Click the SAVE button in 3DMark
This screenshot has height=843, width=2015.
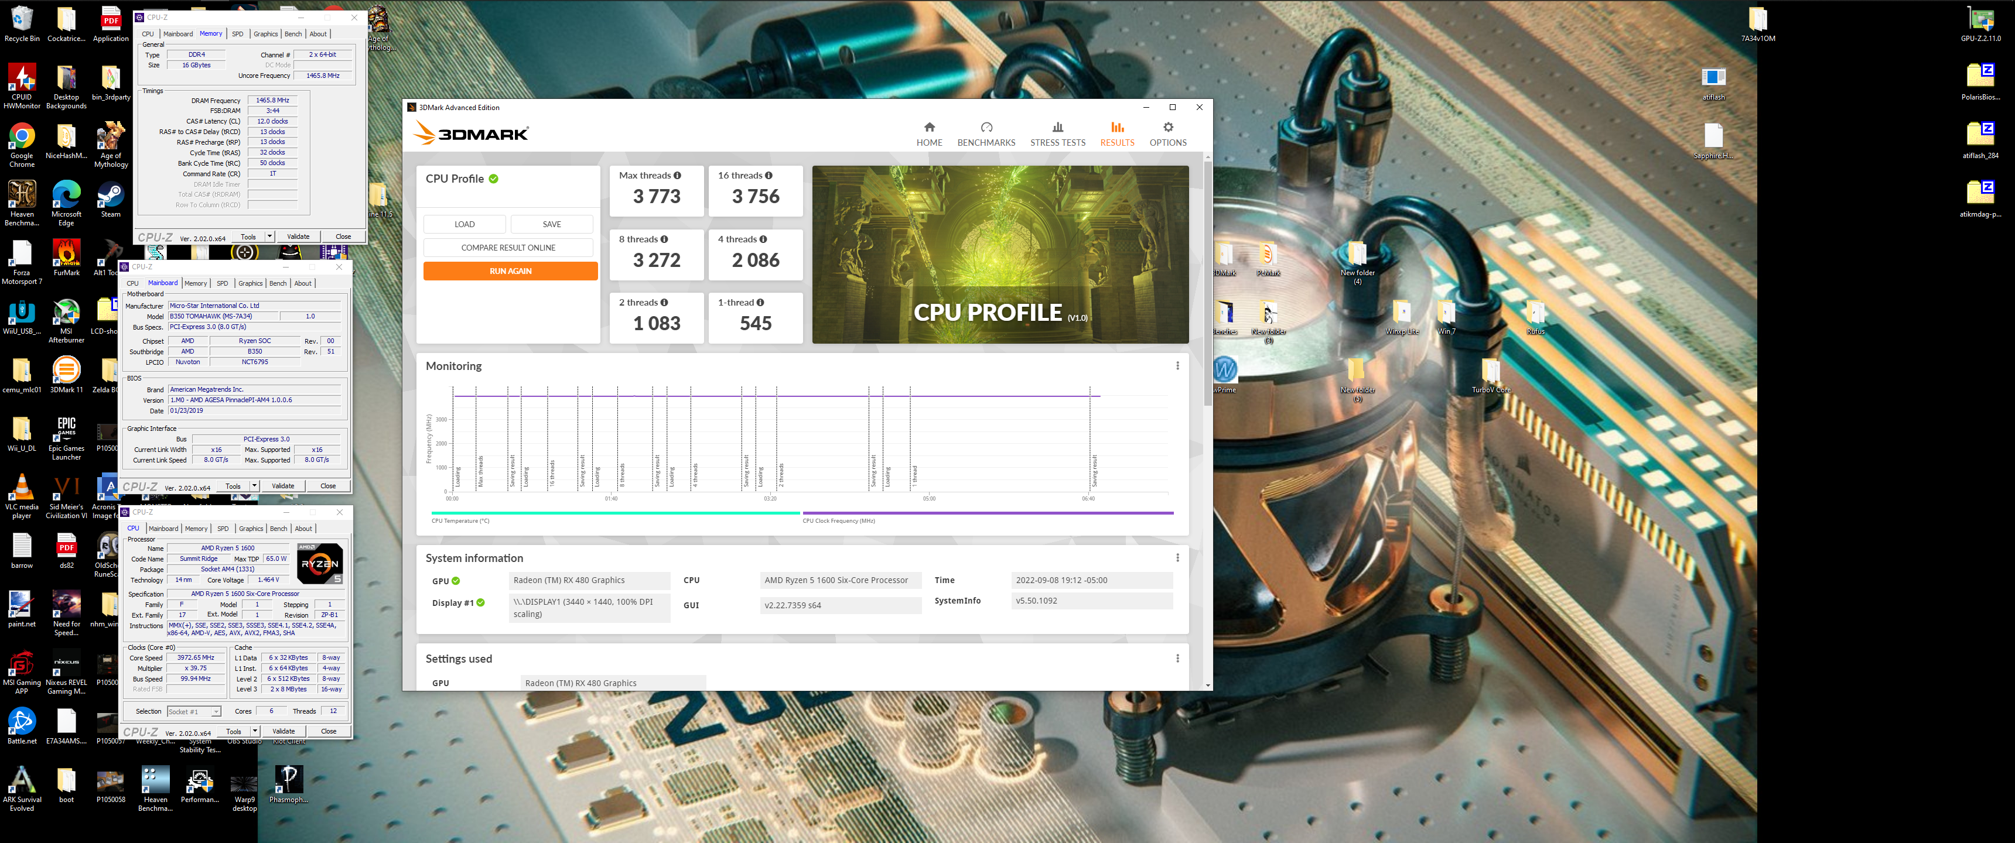pyautogui.click(x=551, y=224)
